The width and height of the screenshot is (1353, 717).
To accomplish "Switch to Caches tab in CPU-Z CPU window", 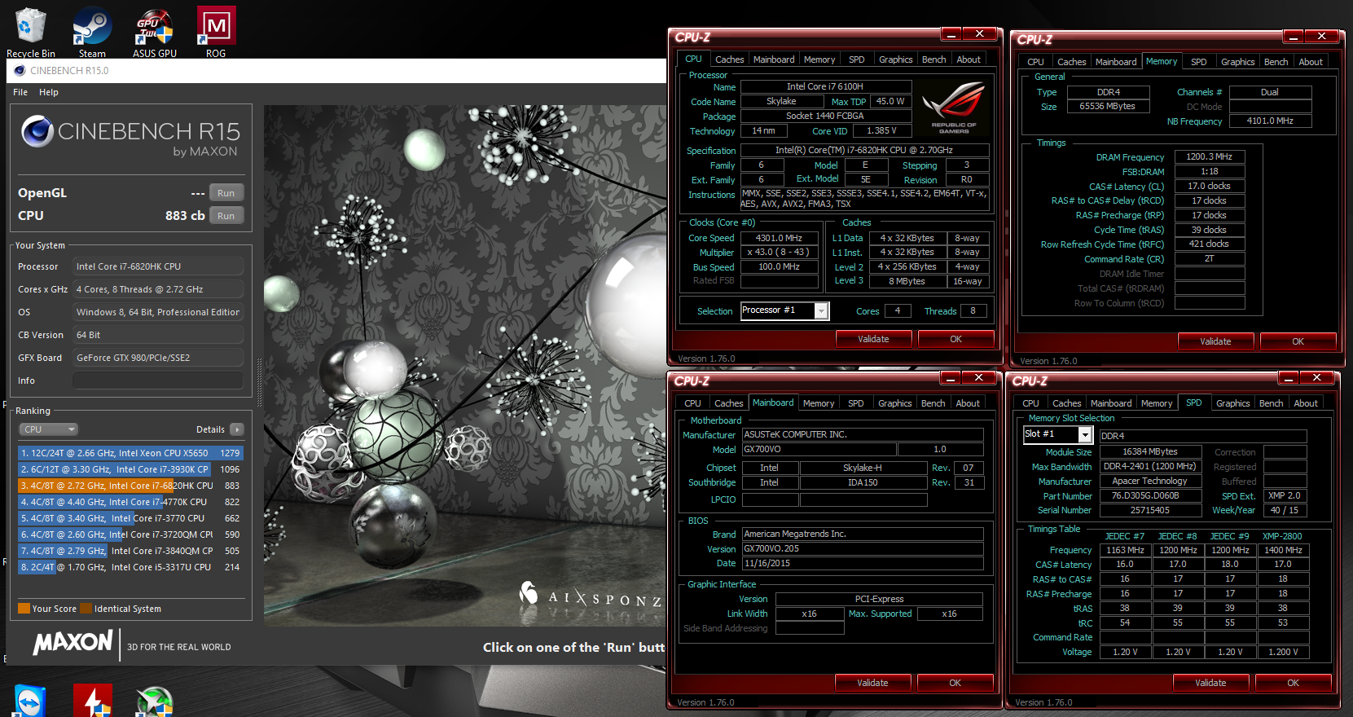I will point(729,59).
